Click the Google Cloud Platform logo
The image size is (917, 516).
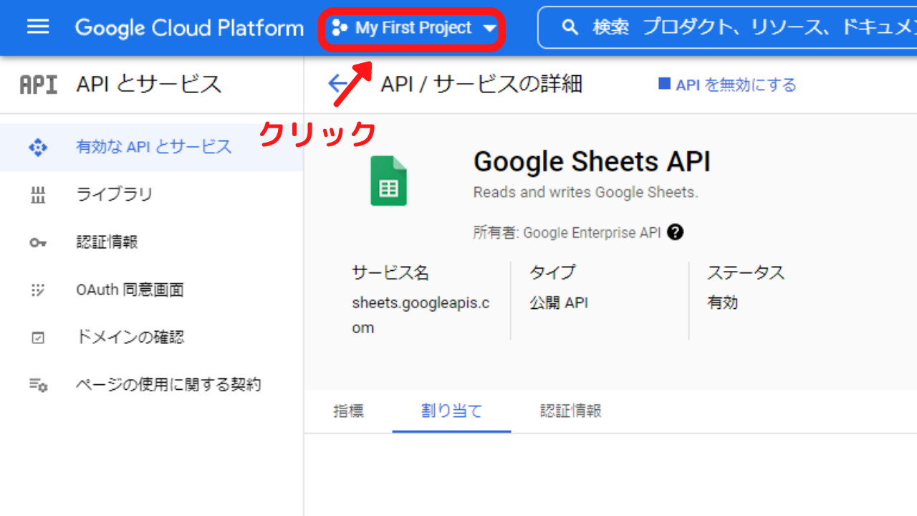point(188,27)
